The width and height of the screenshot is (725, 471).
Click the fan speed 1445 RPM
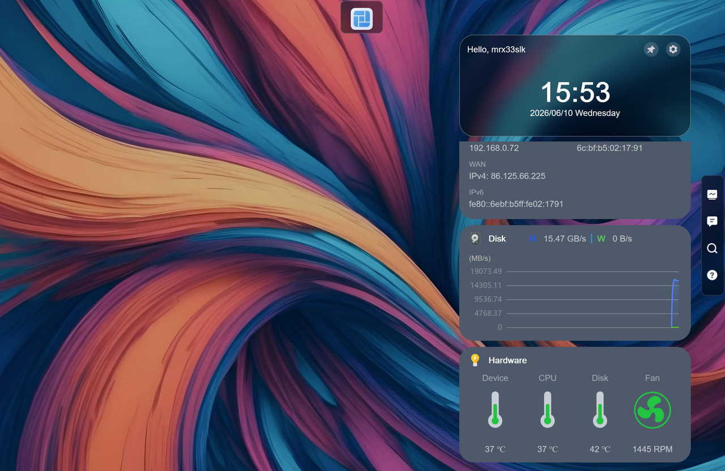tap(652, 449)
